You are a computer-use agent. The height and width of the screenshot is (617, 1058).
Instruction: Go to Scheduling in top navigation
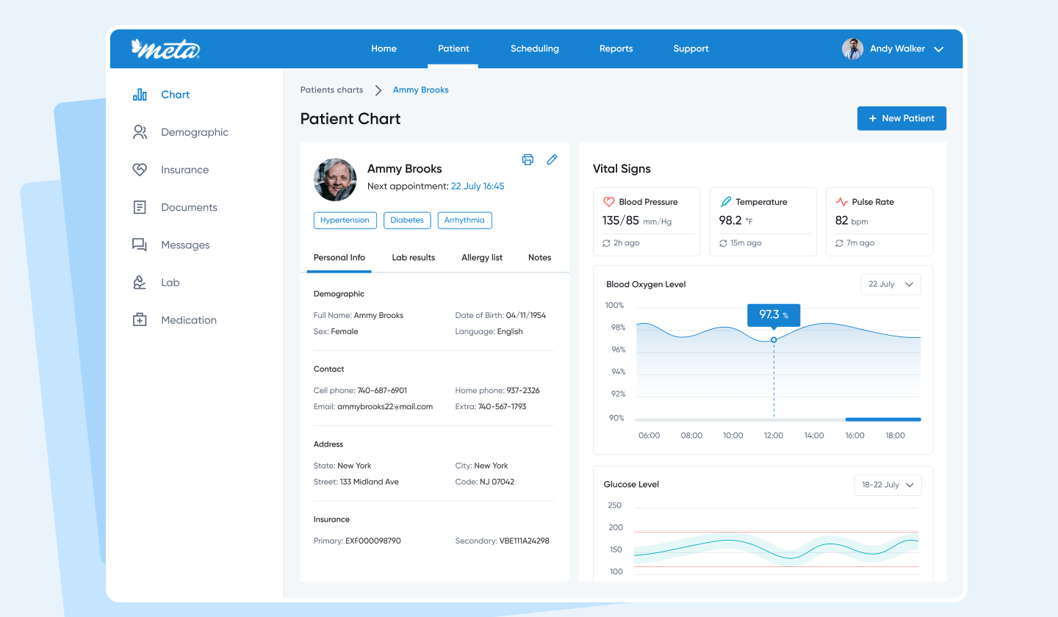(535, 48)
